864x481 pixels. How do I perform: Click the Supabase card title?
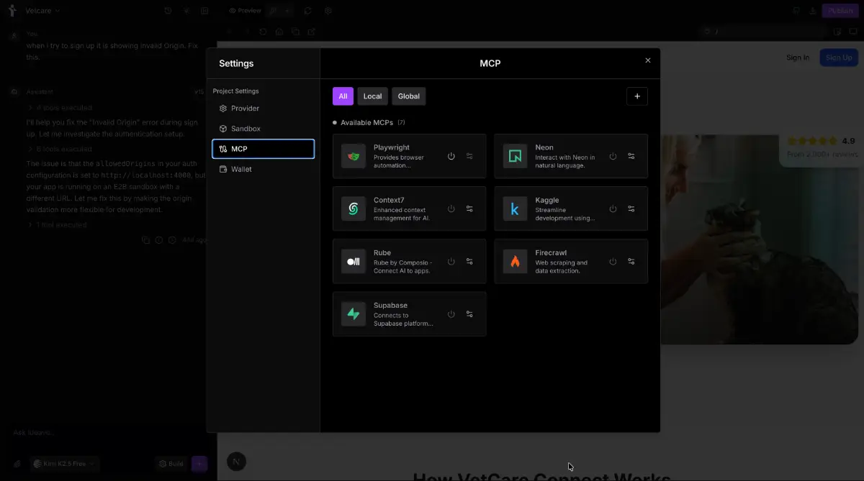click(390, 306)
